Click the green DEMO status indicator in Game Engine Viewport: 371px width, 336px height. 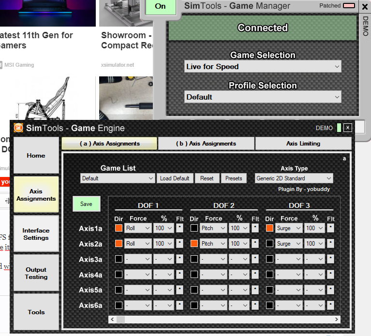click(339, 128)
